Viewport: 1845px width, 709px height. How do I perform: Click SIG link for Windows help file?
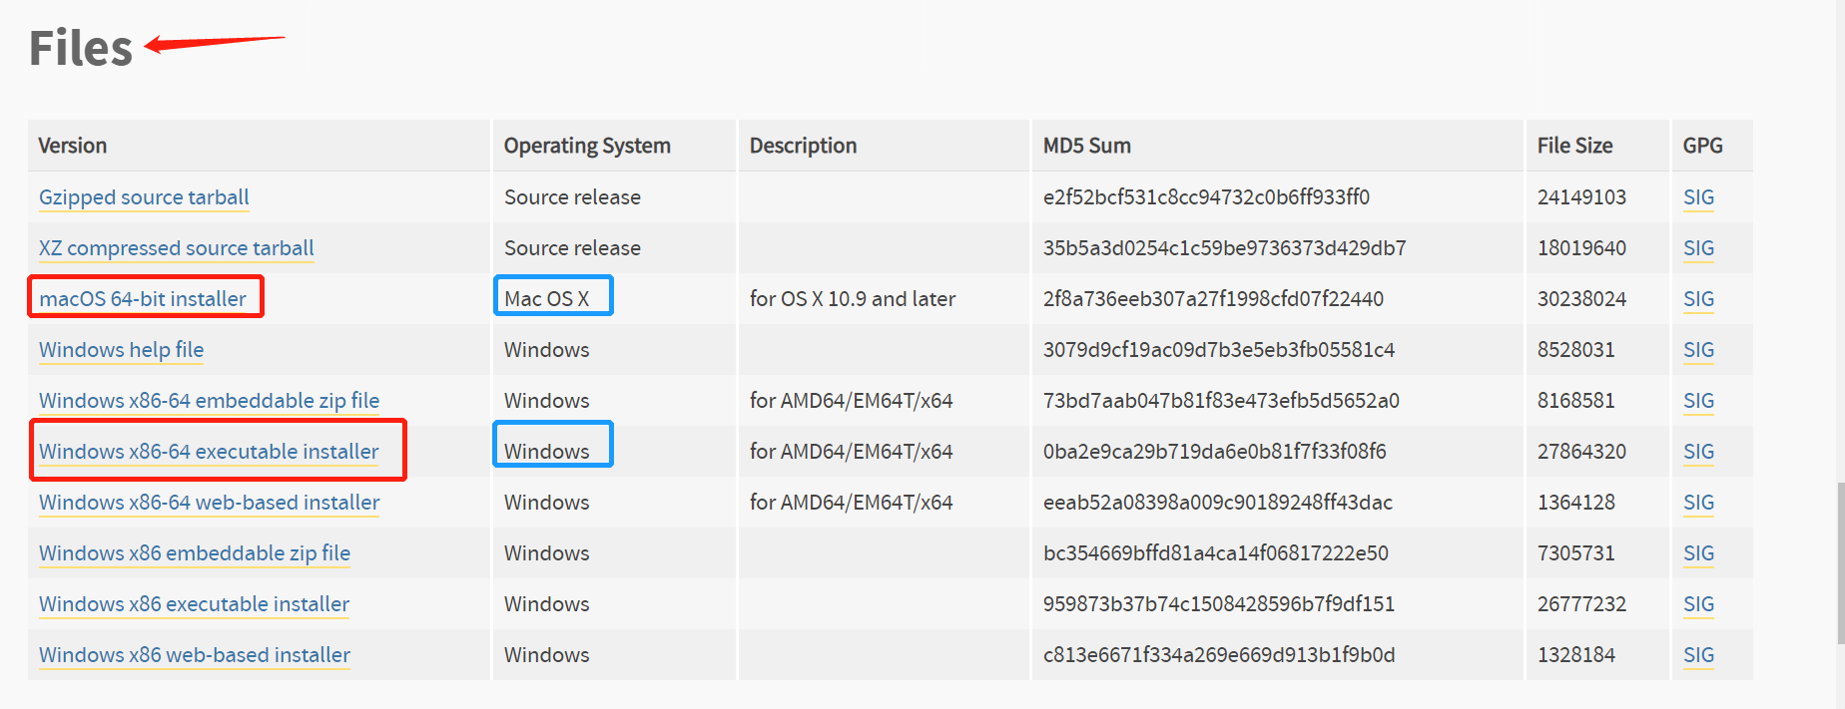click(1698, 350)
